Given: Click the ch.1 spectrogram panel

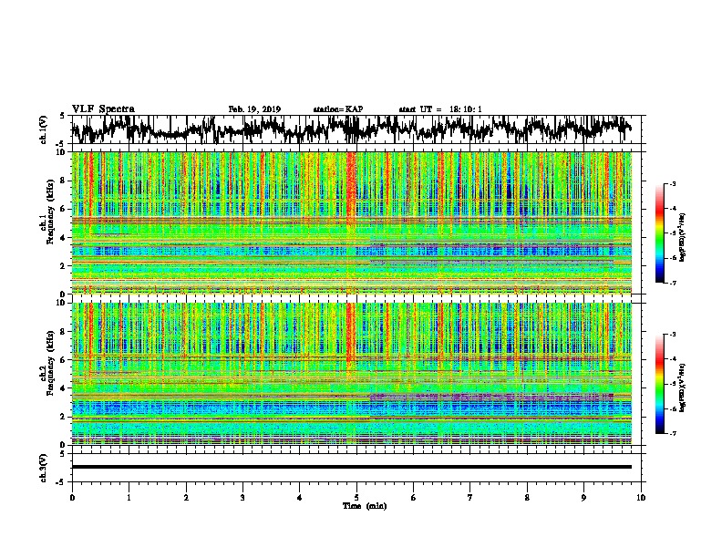Looking at the screenshot, I should pos(351,222).
